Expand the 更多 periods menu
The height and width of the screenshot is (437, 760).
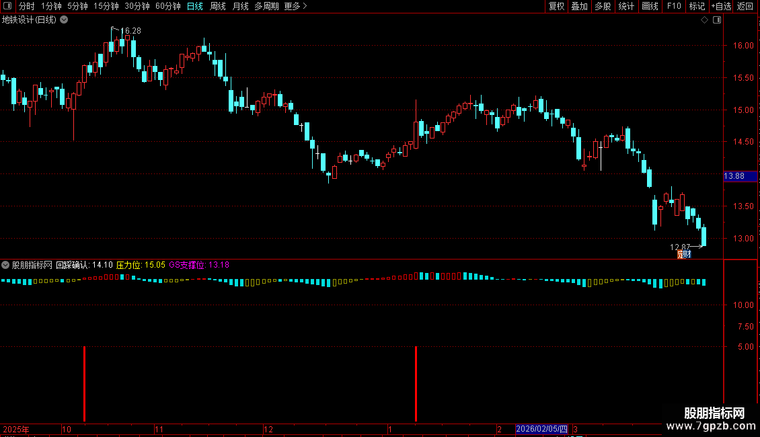pyautogui.click(x=295, y=6)
